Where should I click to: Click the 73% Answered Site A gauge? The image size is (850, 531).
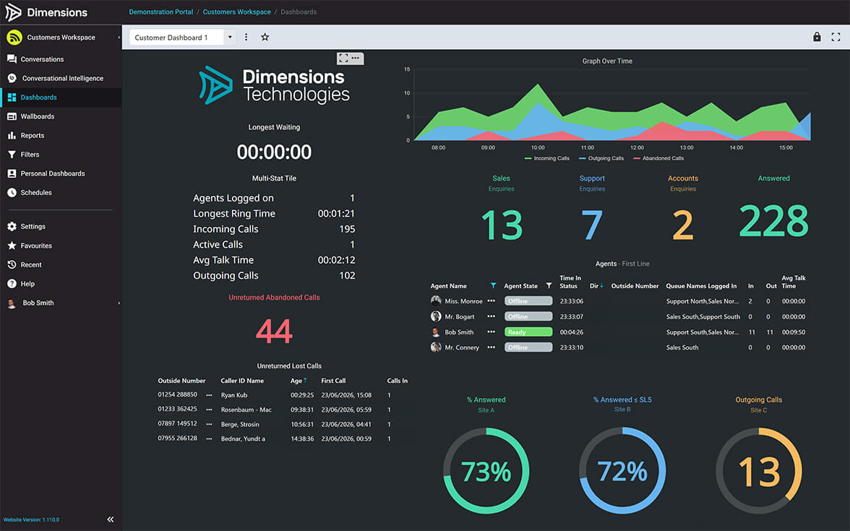pos(486,470)
